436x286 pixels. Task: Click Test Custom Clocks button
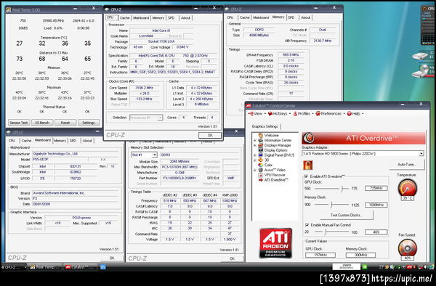click(x=347, y=215)
